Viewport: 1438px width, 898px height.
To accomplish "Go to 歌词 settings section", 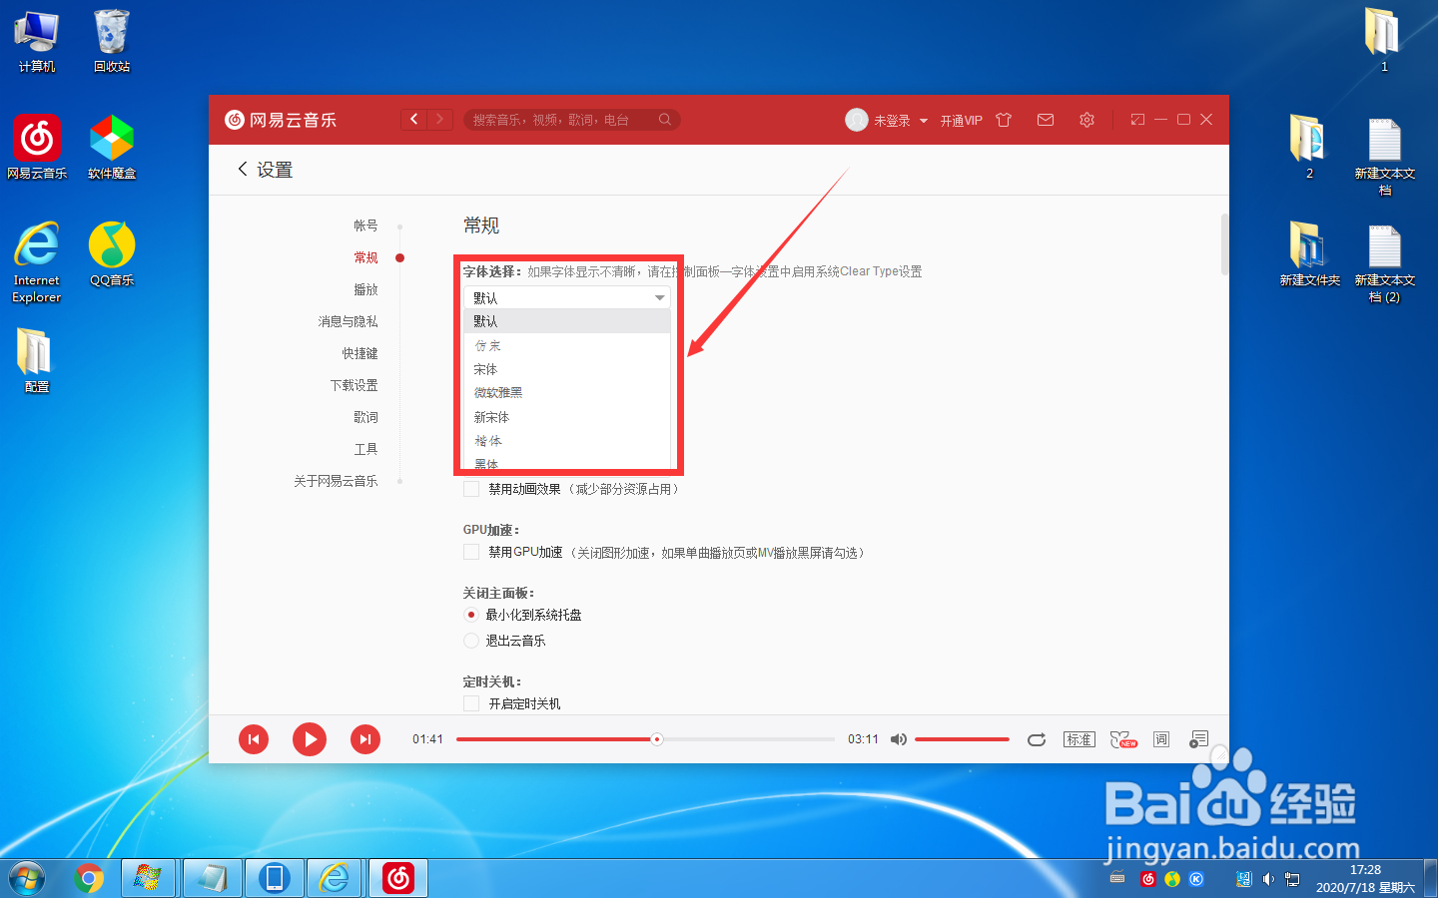I will point(365,417).
